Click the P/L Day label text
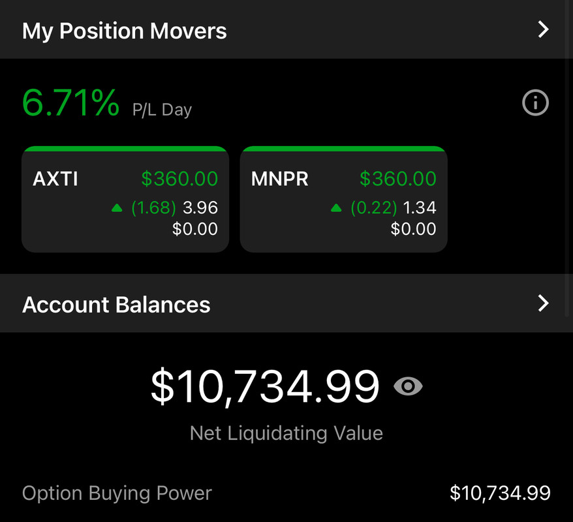 click(162, 110)
